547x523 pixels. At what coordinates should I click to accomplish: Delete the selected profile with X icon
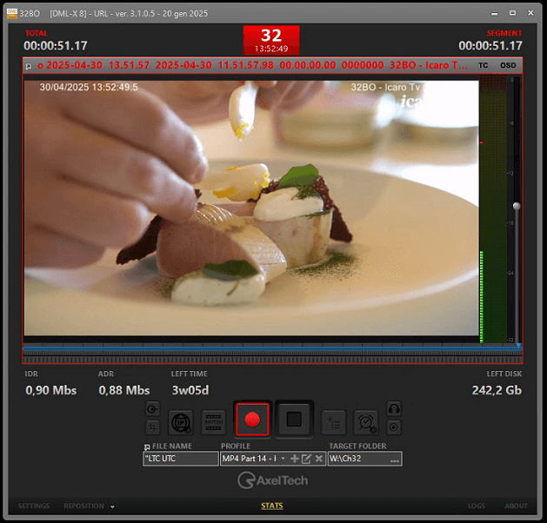pos(318,459)
